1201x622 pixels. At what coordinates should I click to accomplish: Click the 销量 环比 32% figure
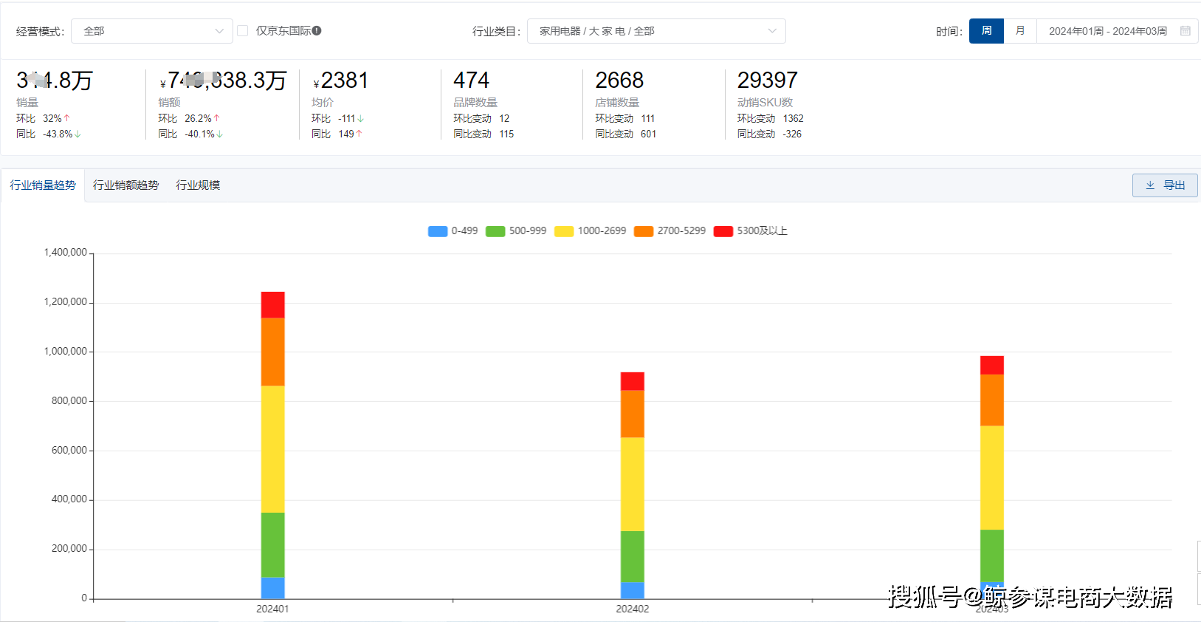pyautogui.click(x=56, y=118)
